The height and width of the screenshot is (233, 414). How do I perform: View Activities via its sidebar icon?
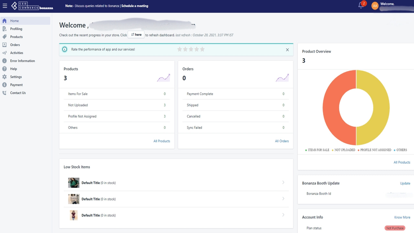tap(5, 53)
